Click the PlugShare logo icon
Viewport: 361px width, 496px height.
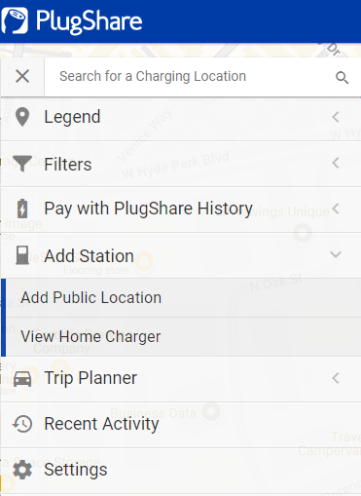point(14,20)
